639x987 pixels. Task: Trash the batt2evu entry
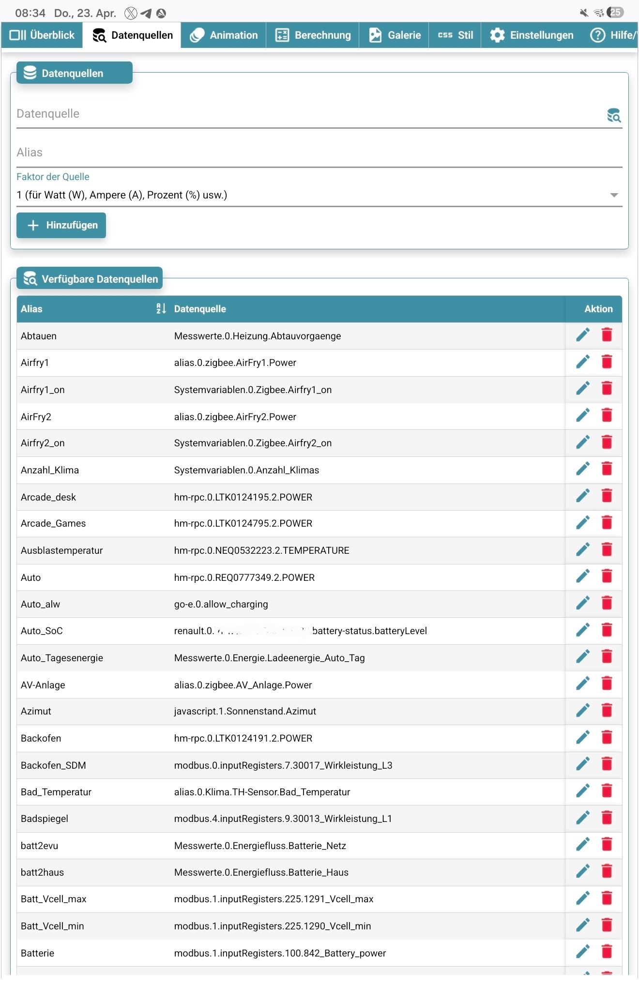click(607, 845)
